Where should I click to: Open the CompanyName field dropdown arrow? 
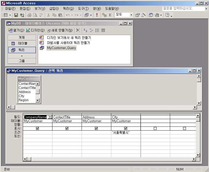click(50, 117)
